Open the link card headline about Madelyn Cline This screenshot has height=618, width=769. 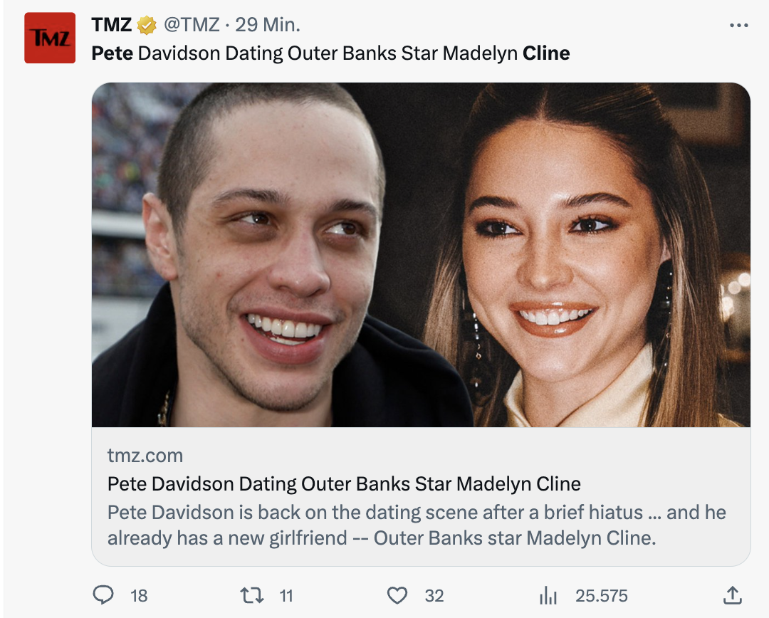pyautogui.click(x=344, y=484)
